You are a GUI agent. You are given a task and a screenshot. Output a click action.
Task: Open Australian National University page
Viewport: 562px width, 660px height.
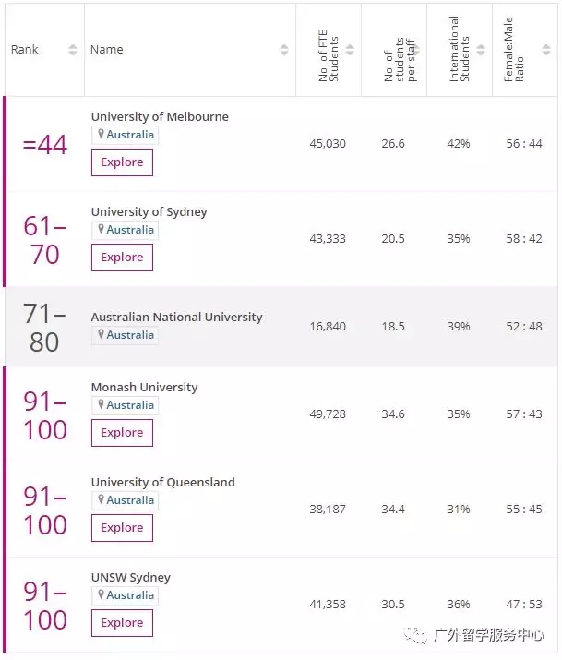176,318
